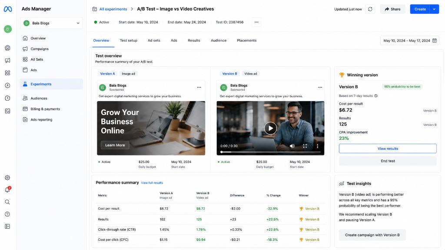Screen dimensions: 445x250
Task: Expand the Bala Blogs account dropdown
Action: (x=51, y=23)
